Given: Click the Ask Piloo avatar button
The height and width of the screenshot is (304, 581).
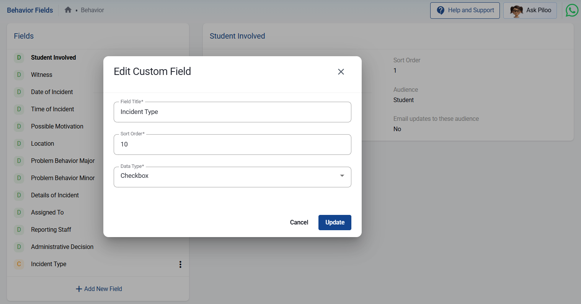Looking at the screenshot, I should (530, 10).
